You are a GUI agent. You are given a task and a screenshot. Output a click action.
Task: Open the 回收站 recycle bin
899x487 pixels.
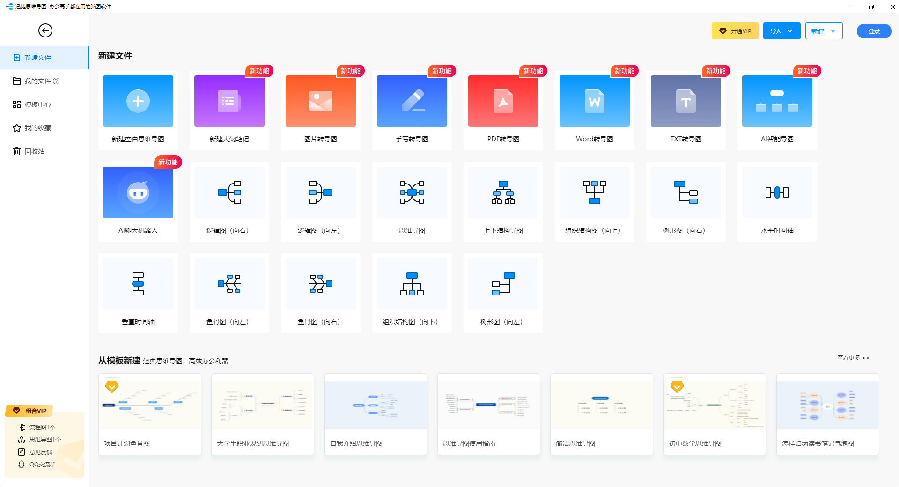(44, 151)
